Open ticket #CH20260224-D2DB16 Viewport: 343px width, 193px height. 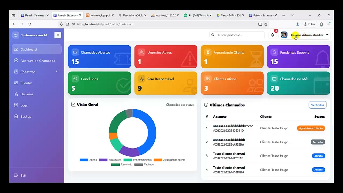pyautogui.click(x=229, y=172)
